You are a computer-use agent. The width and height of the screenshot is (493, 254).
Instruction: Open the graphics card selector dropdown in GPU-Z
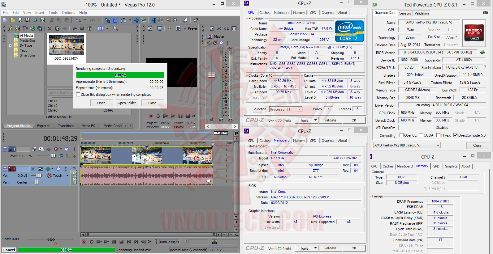tap(407, 145)
